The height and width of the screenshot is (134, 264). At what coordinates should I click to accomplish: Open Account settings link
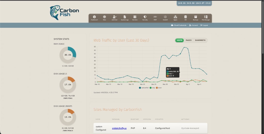pyautogui.click(x=193, y=25)
